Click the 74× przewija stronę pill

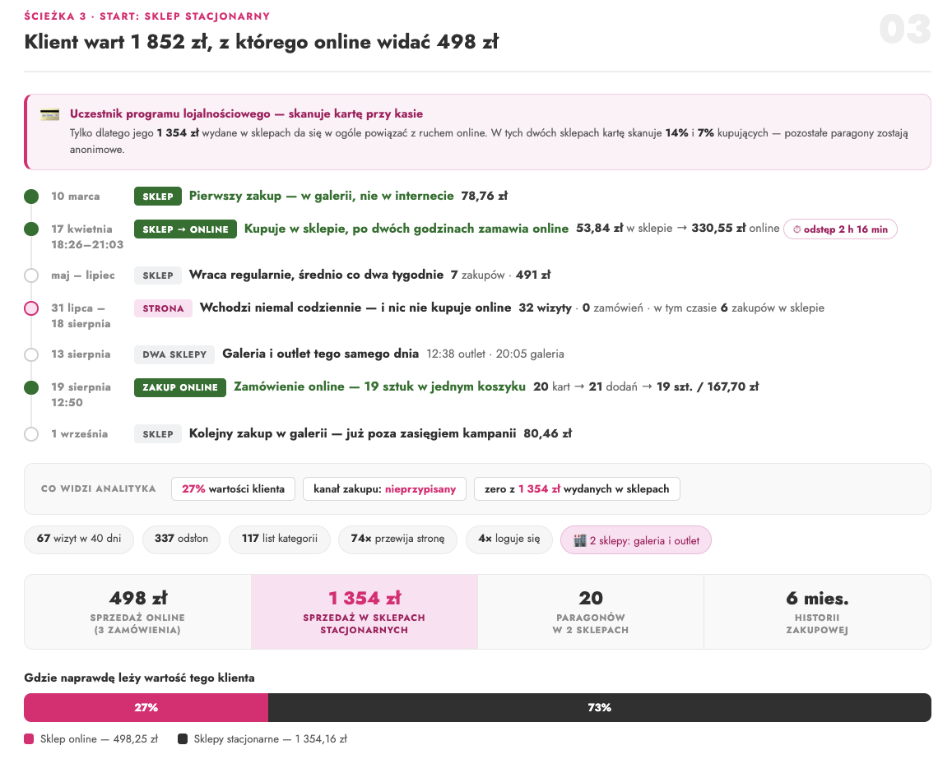click(397, 539)
